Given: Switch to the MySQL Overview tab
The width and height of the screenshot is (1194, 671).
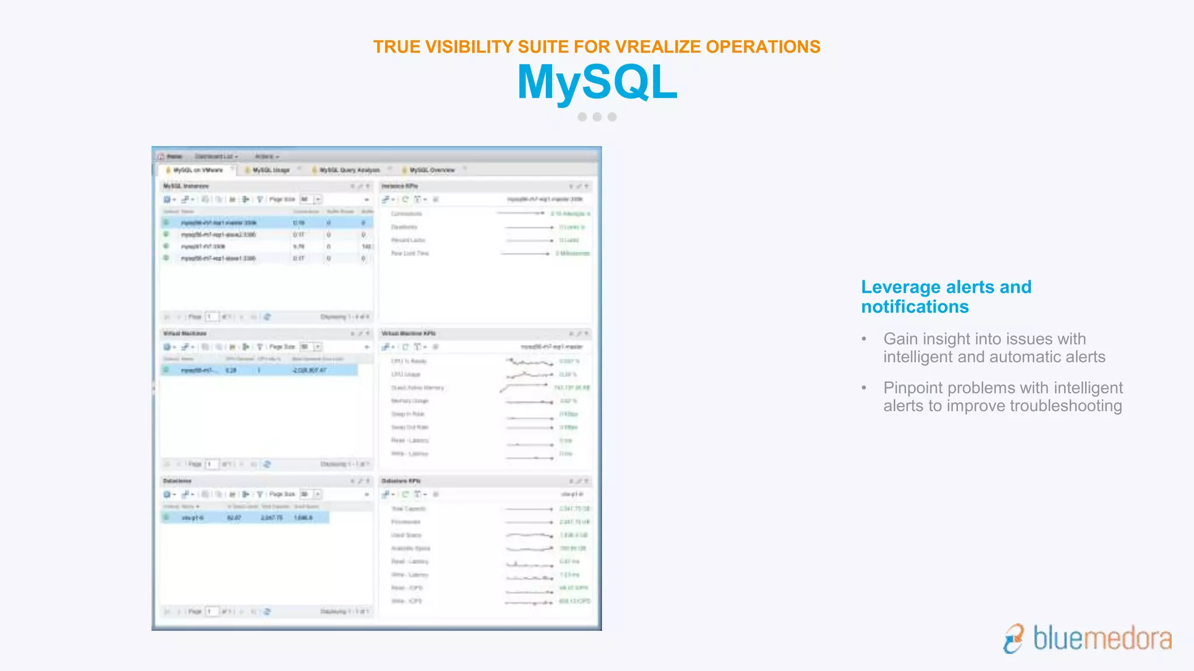Looking at the screenshot, I should (x=431, y=170).
